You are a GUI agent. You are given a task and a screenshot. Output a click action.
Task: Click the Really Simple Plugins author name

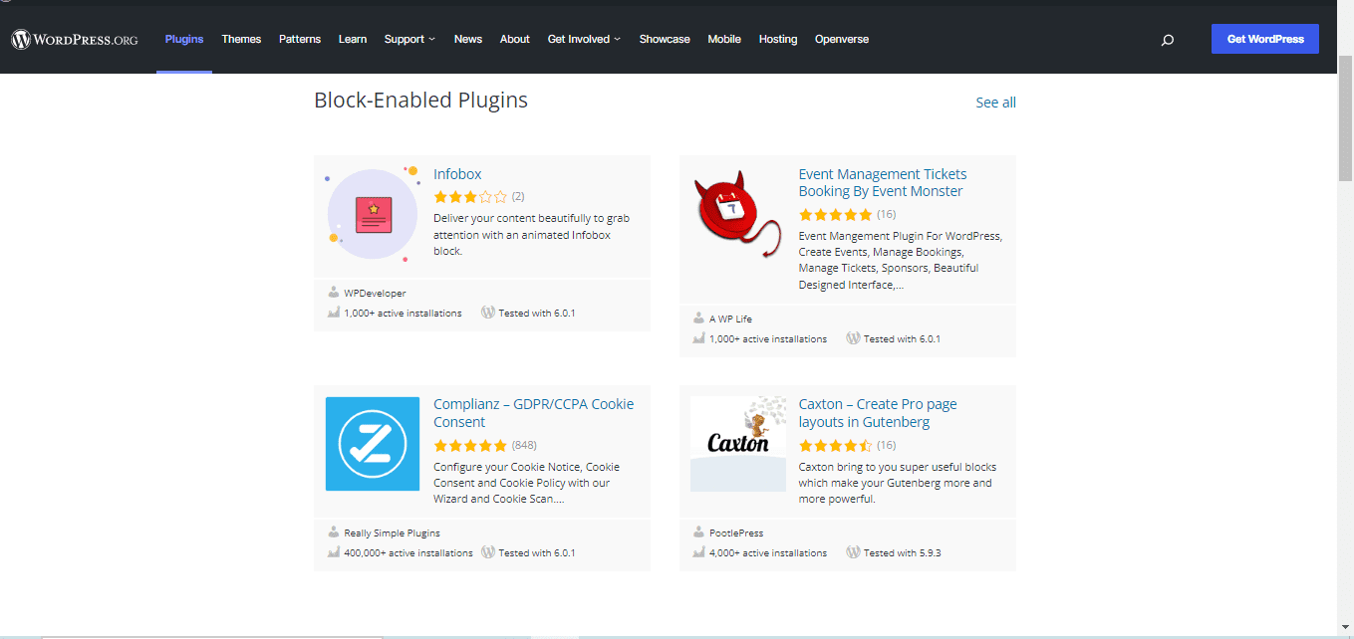pyautogui.click(x=392, y=533)
